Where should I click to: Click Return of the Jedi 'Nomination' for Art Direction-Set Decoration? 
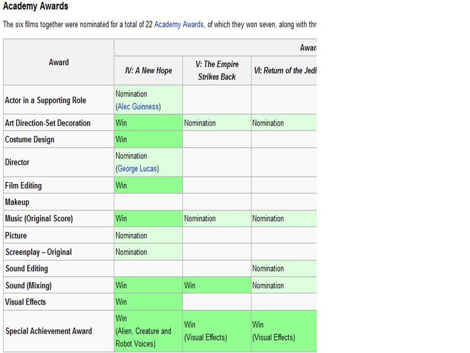[284, 123]
